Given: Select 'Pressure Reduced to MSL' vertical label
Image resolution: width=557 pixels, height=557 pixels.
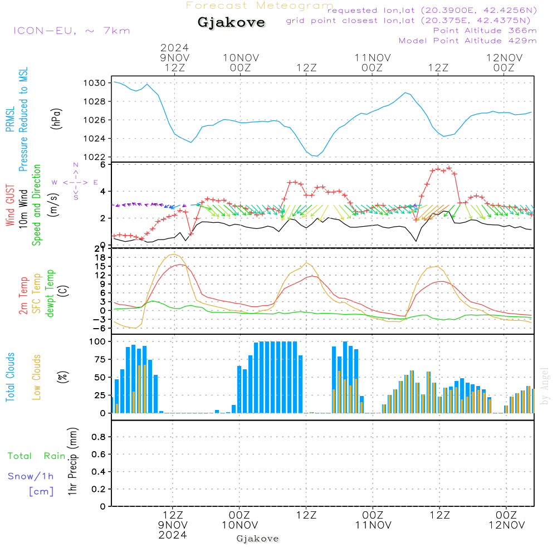Looking at the screenshot, I should pos(23,119).
